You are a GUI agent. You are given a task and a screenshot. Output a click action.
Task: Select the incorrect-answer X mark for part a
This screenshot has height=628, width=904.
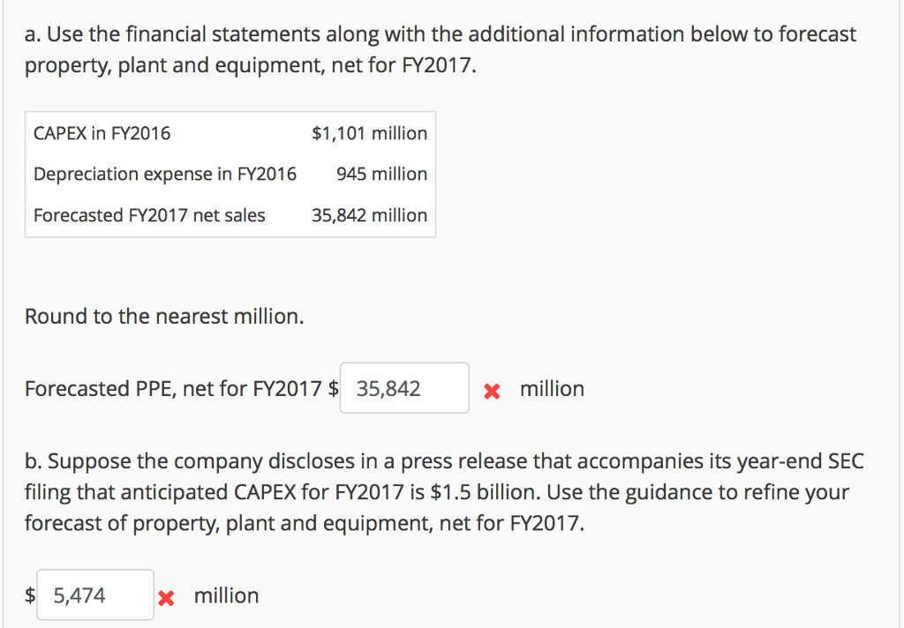(494, 389)
